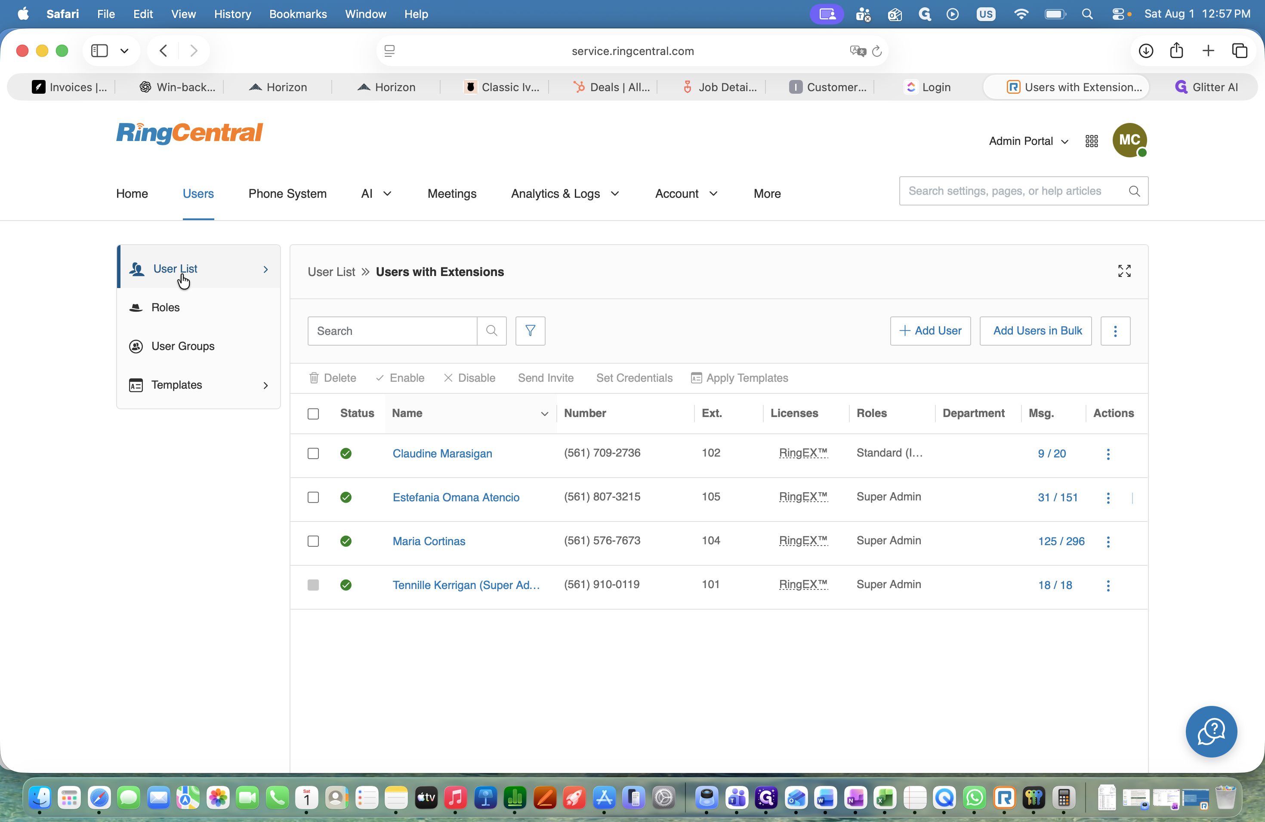The height and width of the screenshot is (822, 1265).
Task: Click the user Search input field
Action: point(392,331)
